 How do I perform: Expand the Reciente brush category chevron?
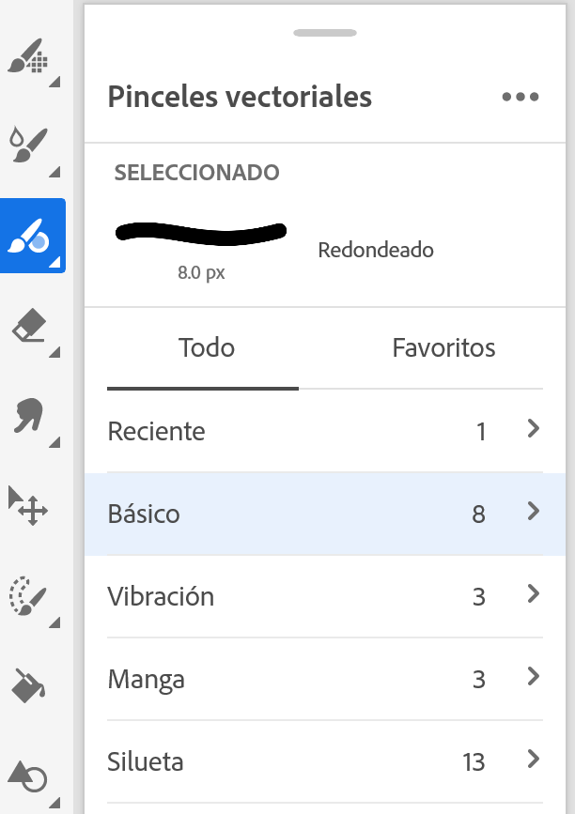click(x=534, y=429)
